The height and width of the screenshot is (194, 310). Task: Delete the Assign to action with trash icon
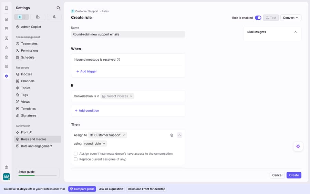172,135
